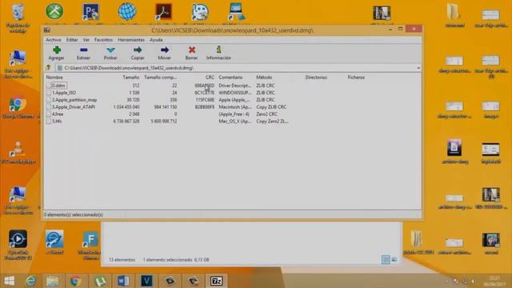Click the Copiar arrow icon
This screenshot has width=512, height=288.
[x=138, y=50]
